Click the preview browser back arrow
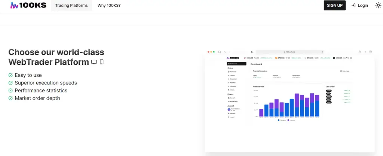Viewport: 383px width, 156px height. pos(225,52)
